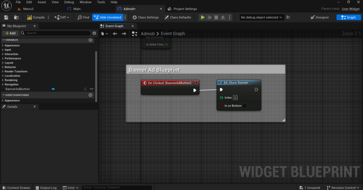This screenshot has height=190, width=363.
Task: Expand the Input variable category
Action: (x=3, y=50)
